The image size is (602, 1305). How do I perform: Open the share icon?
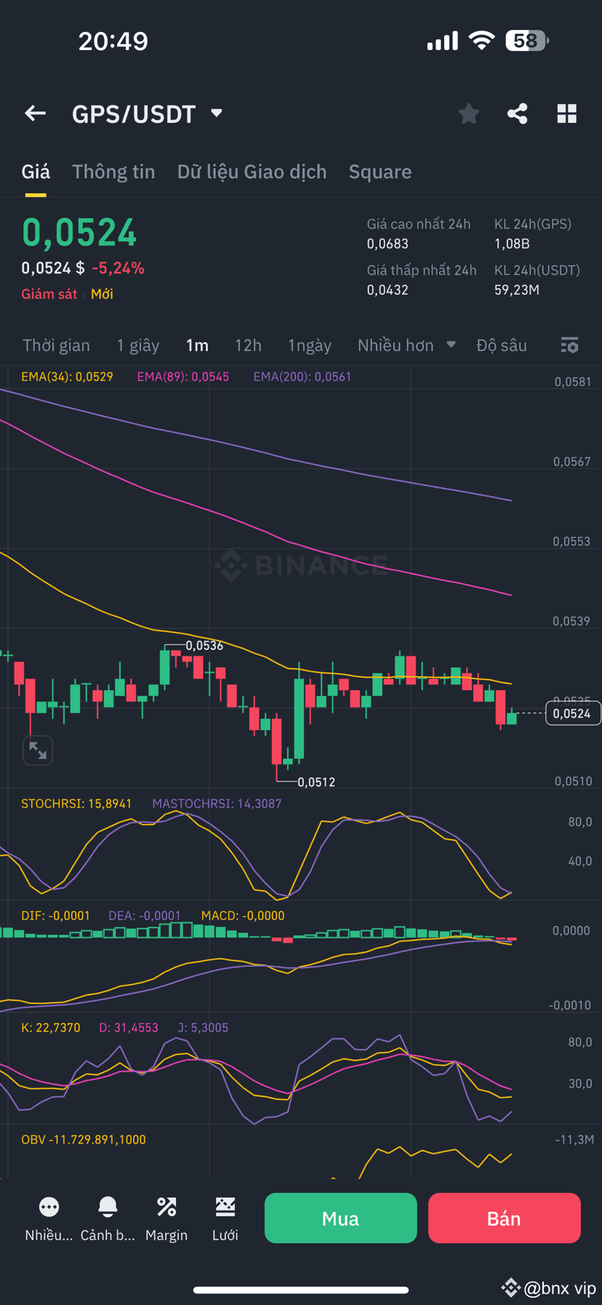pyautogui.click(x=518, y=113)
